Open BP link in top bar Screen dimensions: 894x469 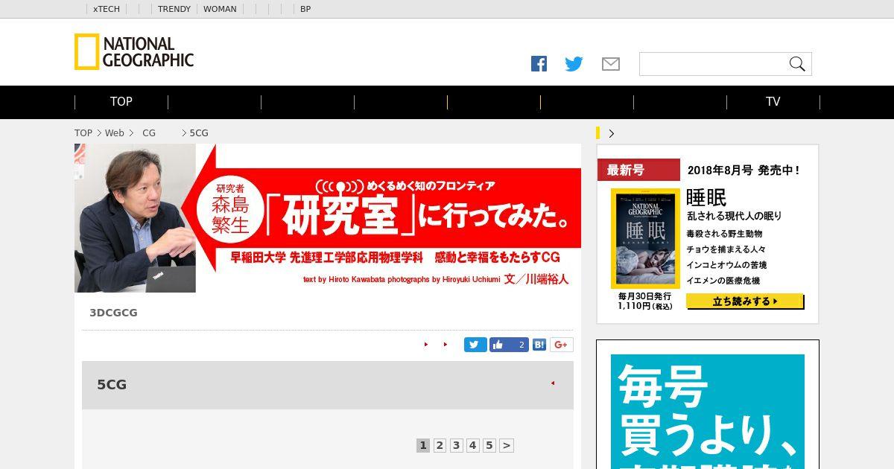click(x=305, y=9)
